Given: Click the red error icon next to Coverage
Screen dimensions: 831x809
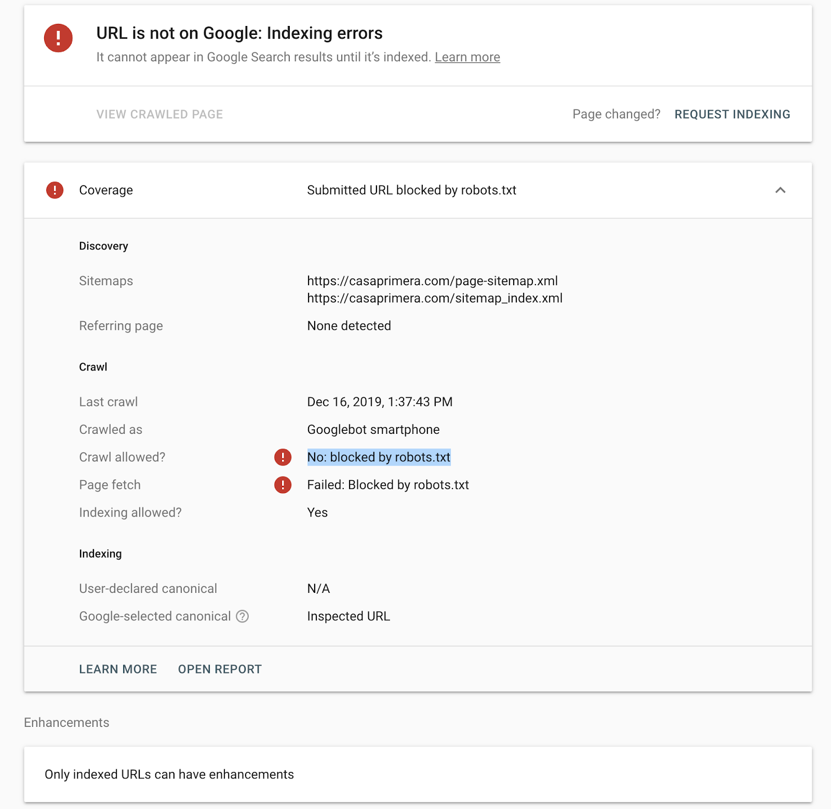Looking at the screenshot, I should coord(55,190).
